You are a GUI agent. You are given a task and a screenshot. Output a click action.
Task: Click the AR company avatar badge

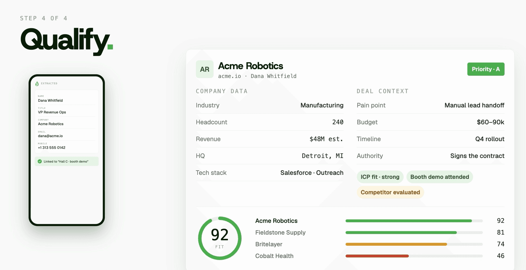point(205,69)
